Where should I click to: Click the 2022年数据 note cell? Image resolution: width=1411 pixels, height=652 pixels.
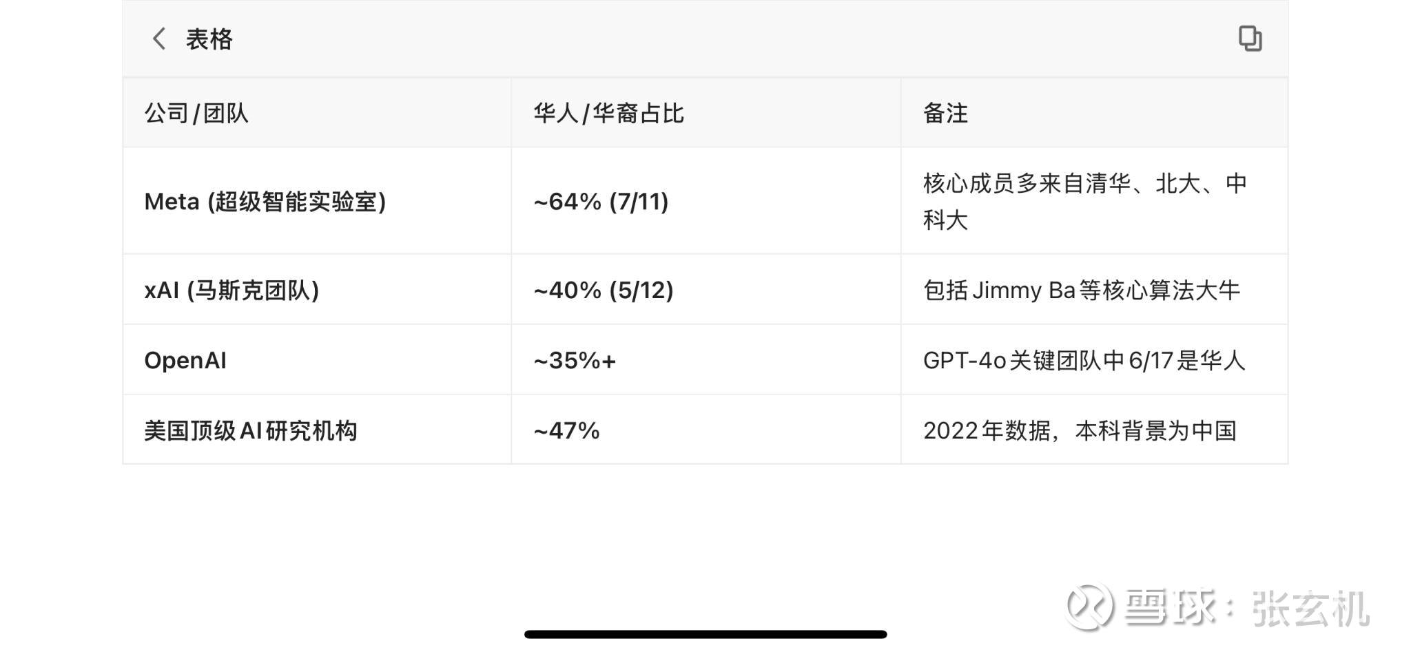point(1080,430)
